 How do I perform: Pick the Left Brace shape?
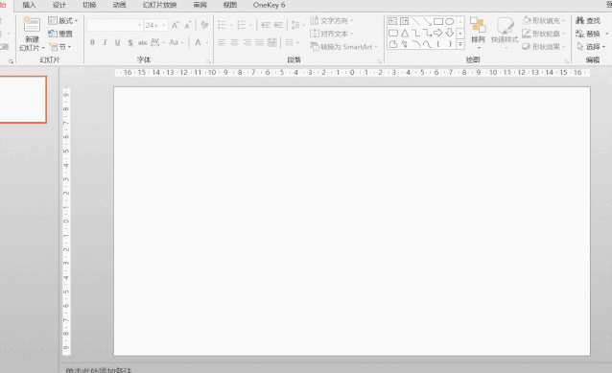438,44
